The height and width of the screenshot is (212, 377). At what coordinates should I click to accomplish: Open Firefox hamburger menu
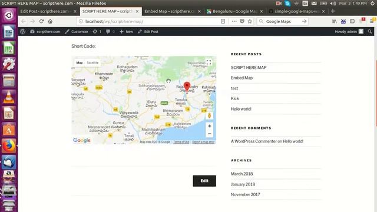(x=372, y=21)
